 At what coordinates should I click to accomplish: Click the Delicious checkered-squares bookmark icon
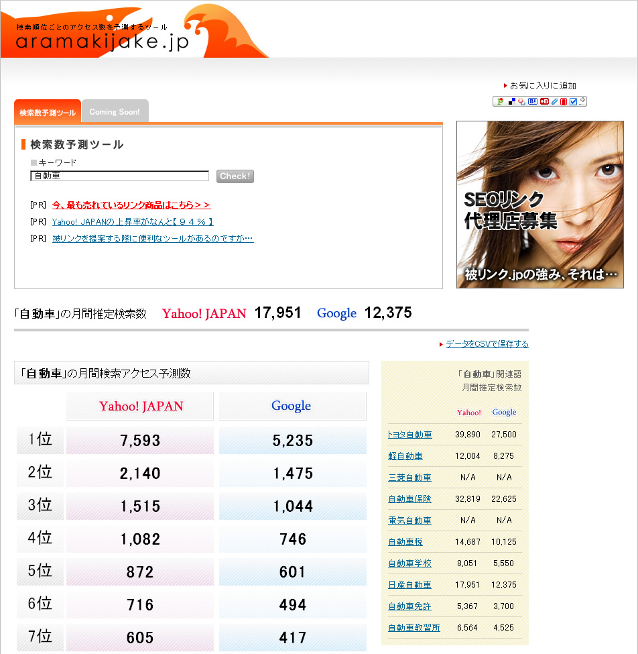click(512, 101)
